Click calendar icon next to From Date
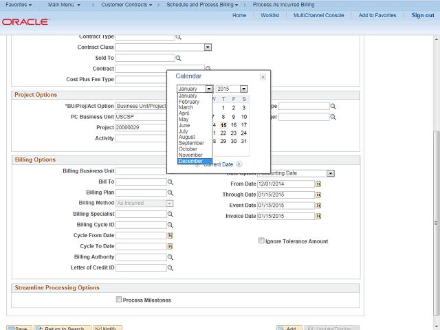This screenshot has height=330, width=440. [x=318, y=184]
